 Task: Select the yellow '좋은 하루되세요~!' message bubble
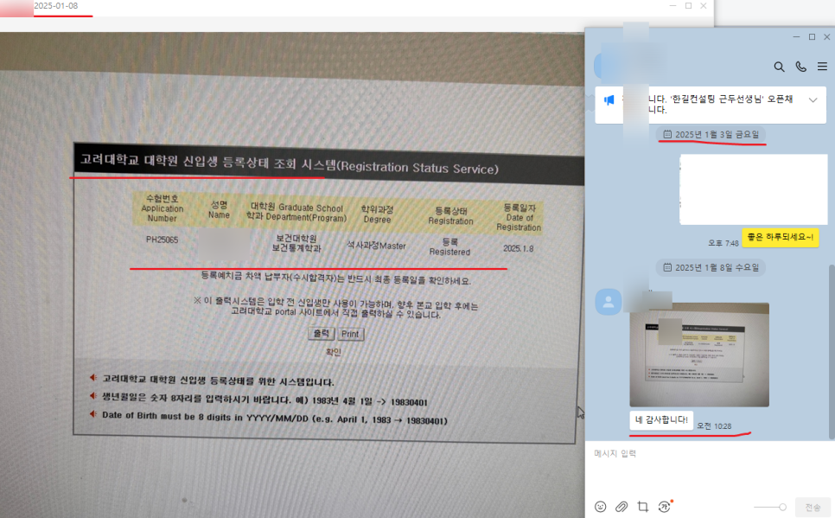781,237
